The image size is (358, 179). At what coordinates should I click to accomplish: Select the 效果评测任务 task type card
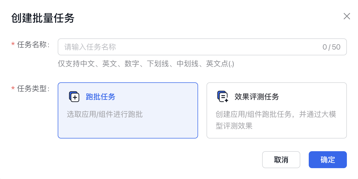coord(277,110)
